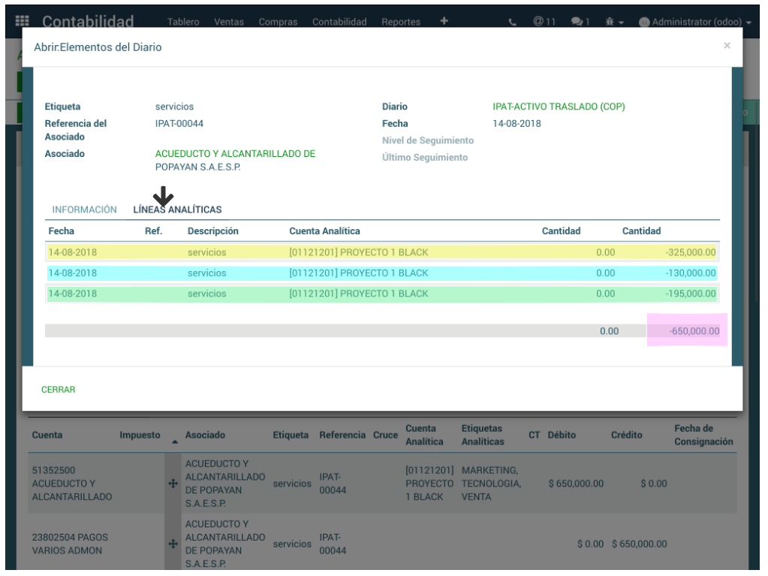Click the plus icon in navbar

pyautogui.click(x=444, y=21)
